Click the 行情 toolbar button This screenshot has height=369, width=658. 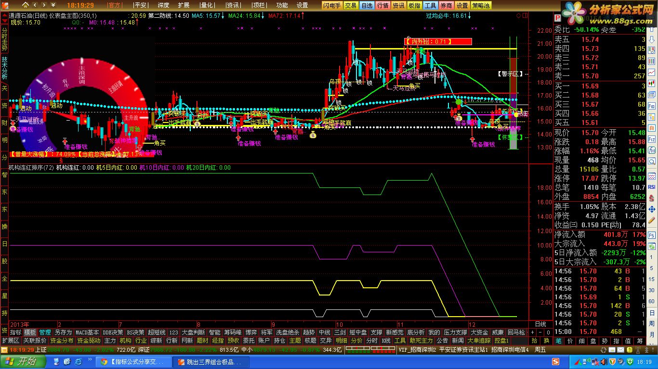(382, 5)
